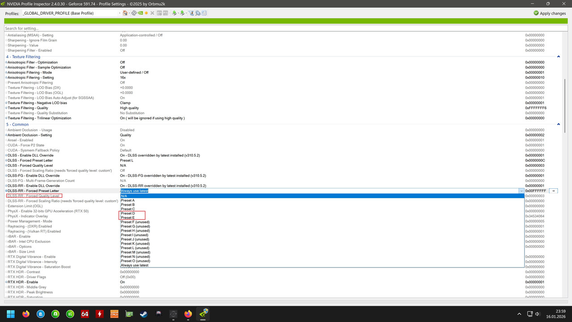Screen dimensions: 572x322
Task: Click the network tray icon
Action: click(x=530, y=314)
